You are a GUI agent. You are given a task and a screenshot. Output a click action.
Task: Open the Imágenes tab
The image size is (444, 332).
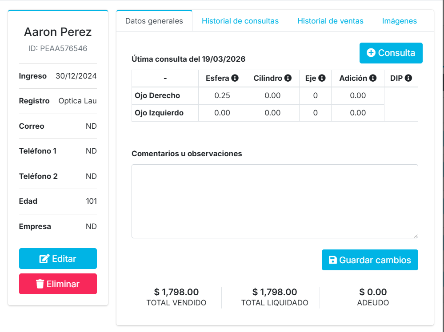click(399, 21)
